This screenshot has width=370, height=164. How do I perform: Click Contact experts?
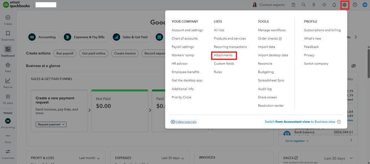pos(269,5)
